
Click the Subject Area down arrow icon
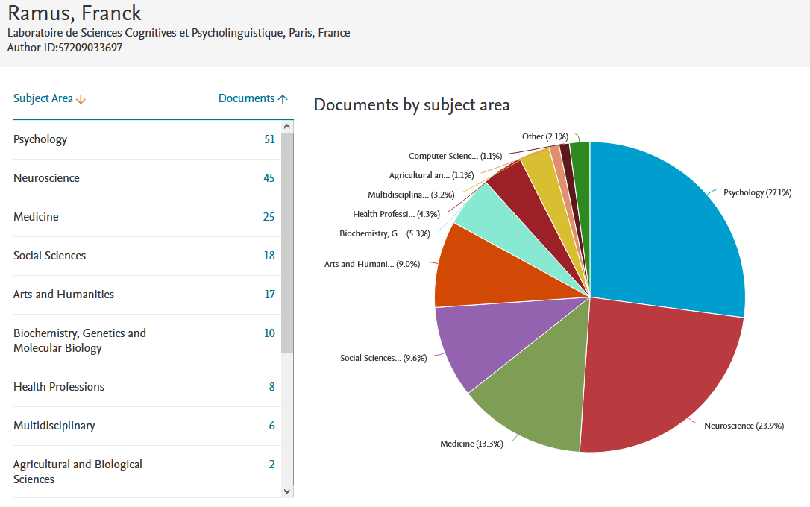[81, 99]
